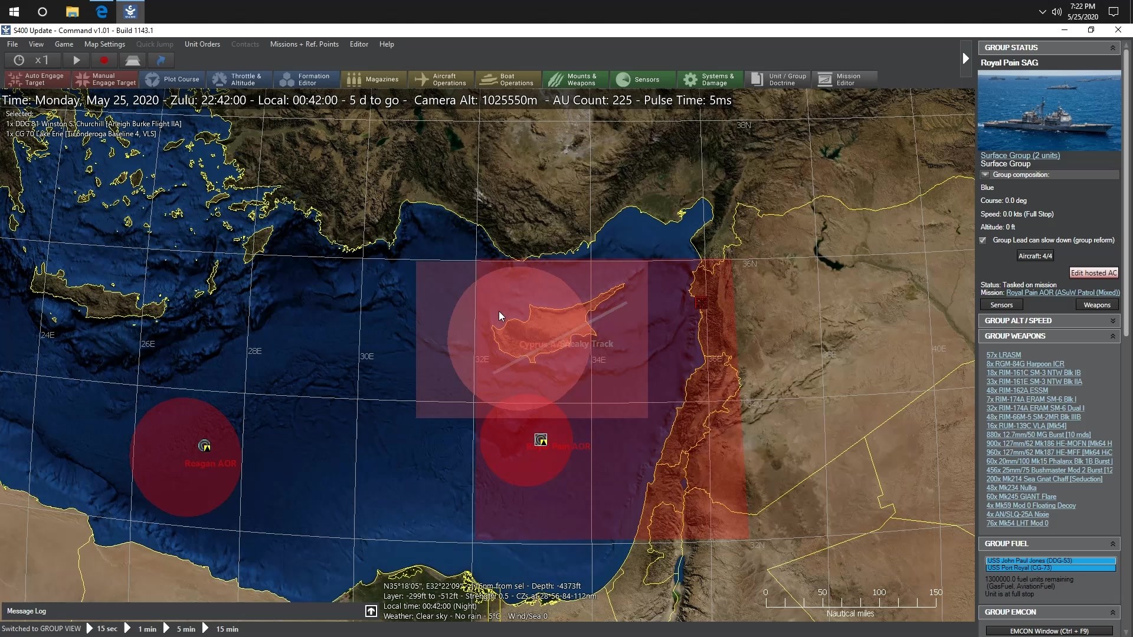Open Systems & Damage
The width and height of the screenshot is (1133, 637).
pyautogui.click(x=709, y=79)
